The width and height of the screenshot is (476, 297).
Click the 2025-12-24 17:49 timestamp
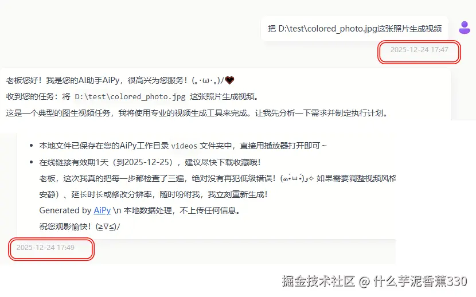(x=45, y=248)
